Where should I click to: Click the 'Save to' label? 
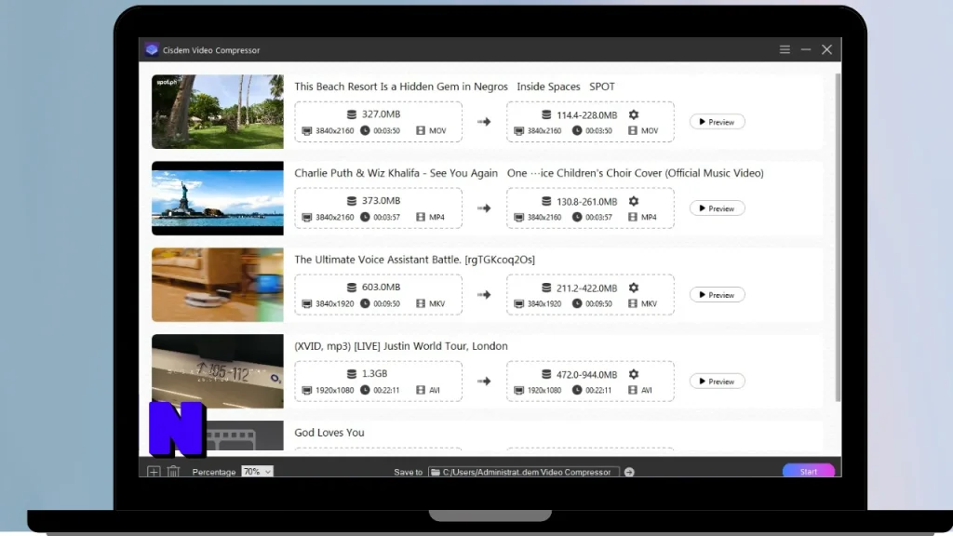[408, 472]
